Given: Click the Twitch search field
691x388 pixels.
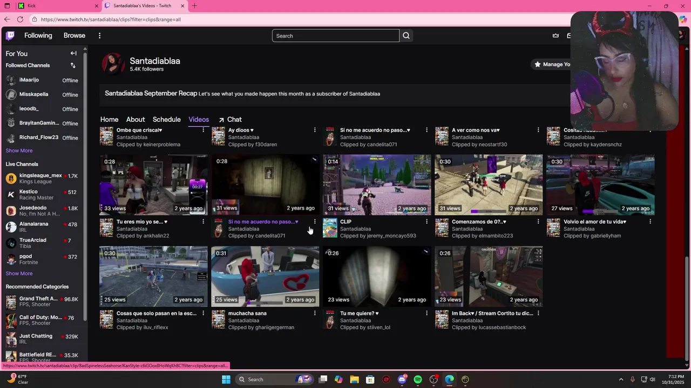Looking at the screenshot, I should [335, 36].
